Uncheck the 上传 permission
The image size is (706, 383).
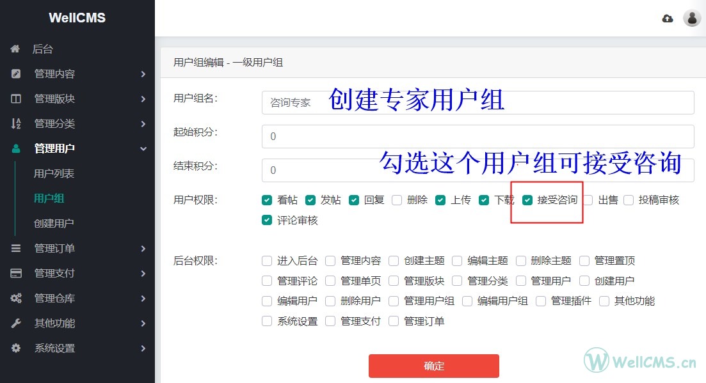440,200
